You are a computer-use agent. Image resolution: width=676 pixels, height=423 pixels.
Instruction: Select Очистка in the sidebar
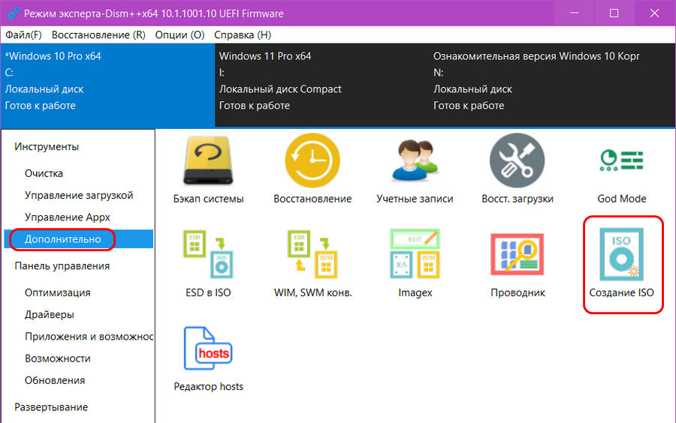(44, 173)
